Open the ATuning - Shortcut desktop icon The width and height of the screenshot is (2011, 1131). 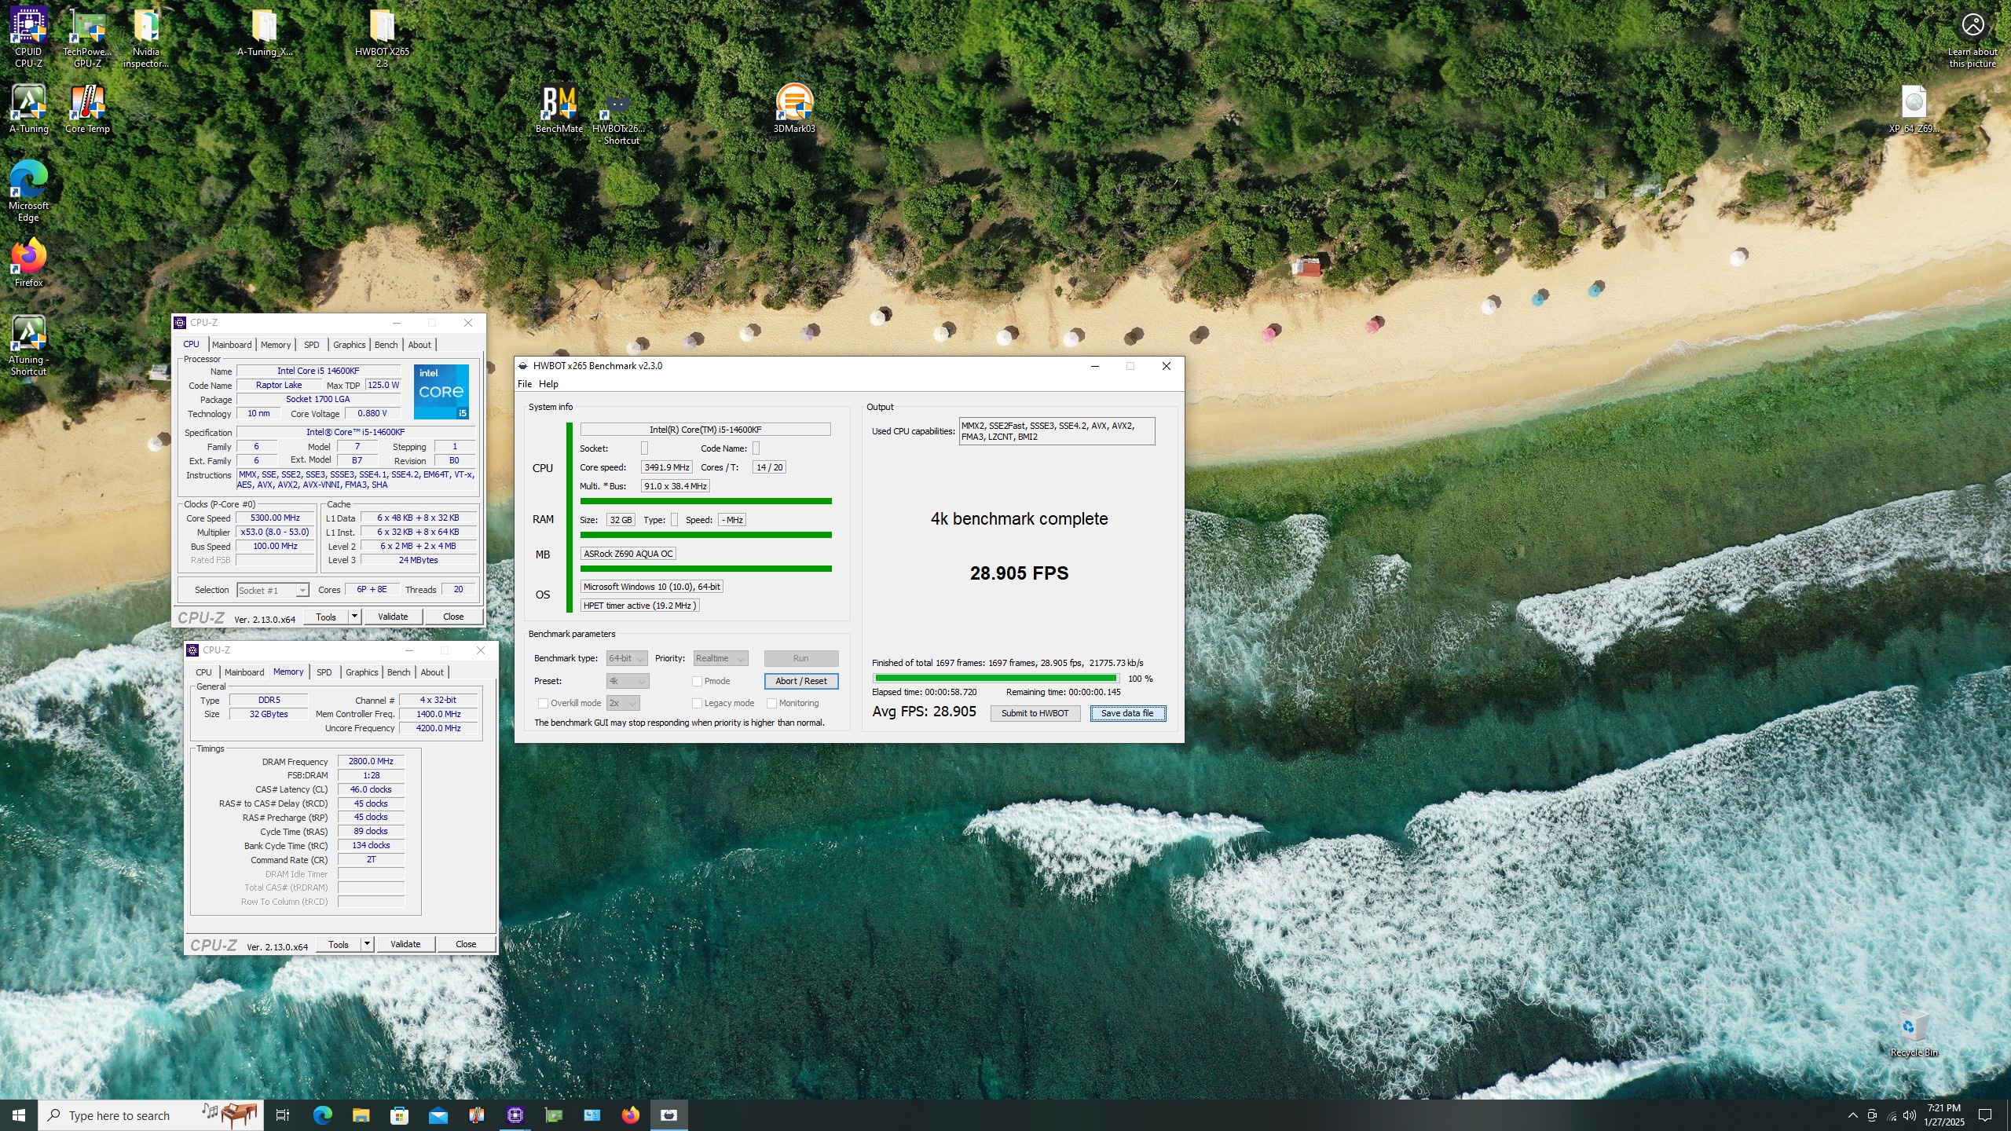tap(28, 345)
